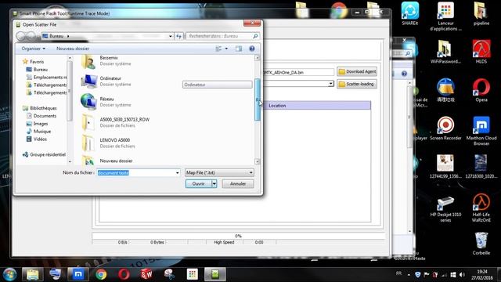Select Emplacements récents in sidebar

coord(46,77)
